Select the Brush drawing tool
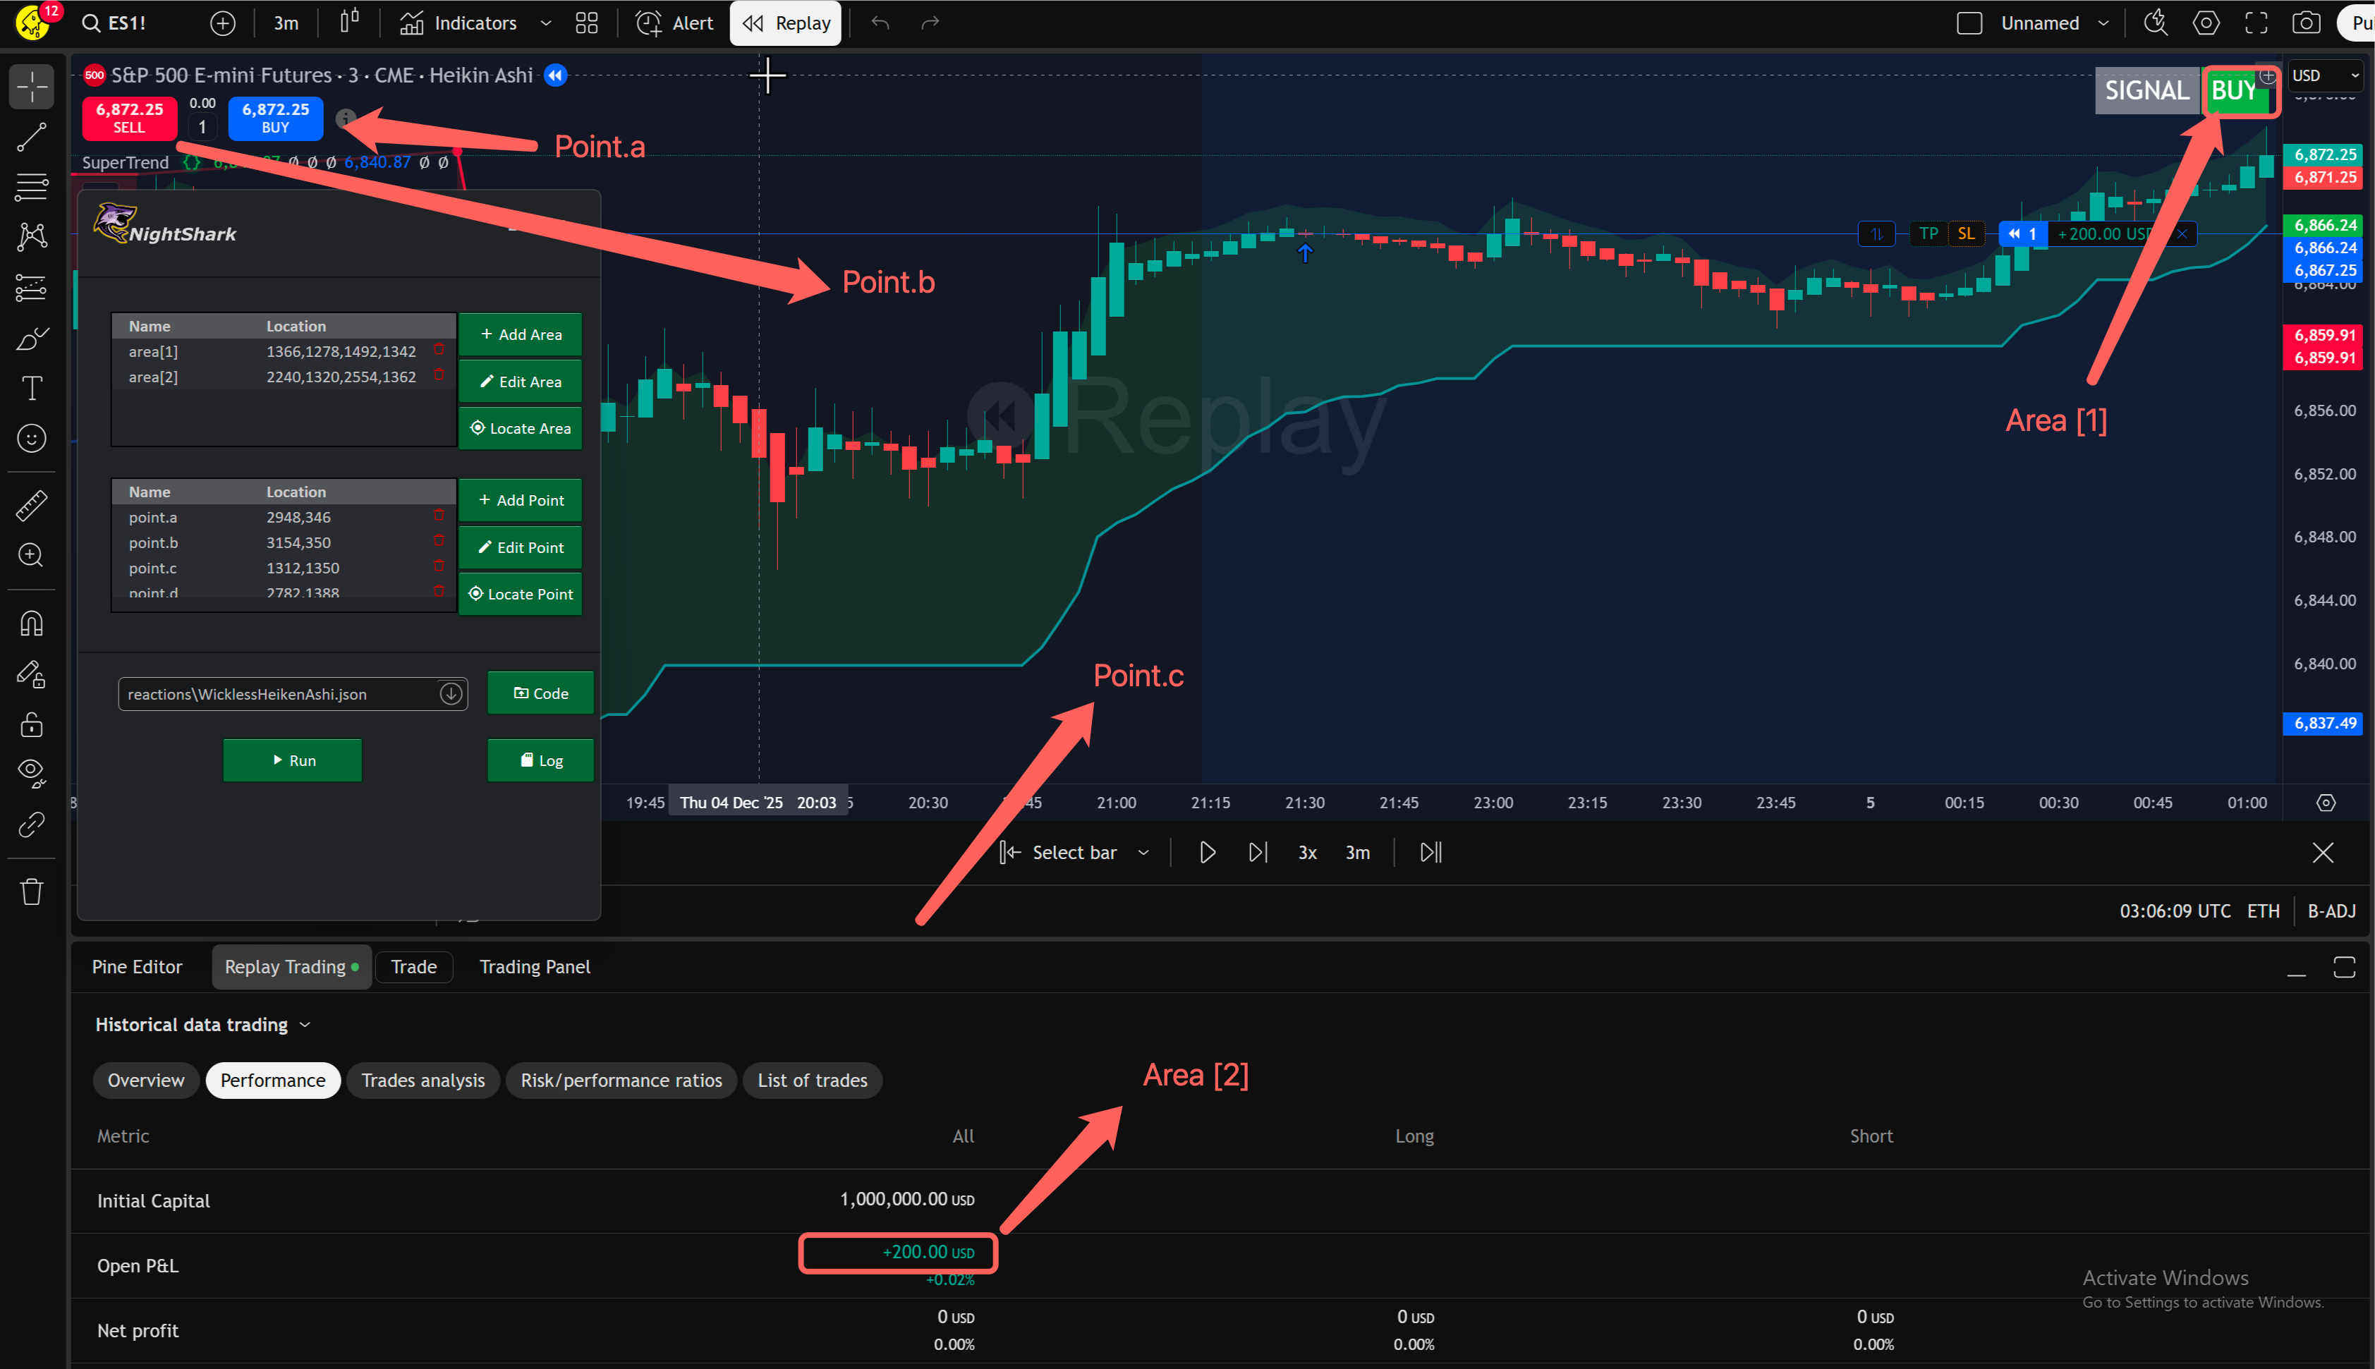The height and width of the screenshot is (1369, 2375). click(31, 339)
